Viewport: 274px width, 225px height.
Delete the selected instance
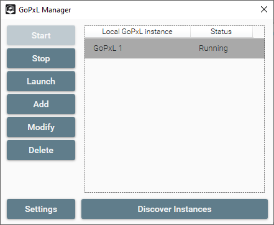coord(41,150)
